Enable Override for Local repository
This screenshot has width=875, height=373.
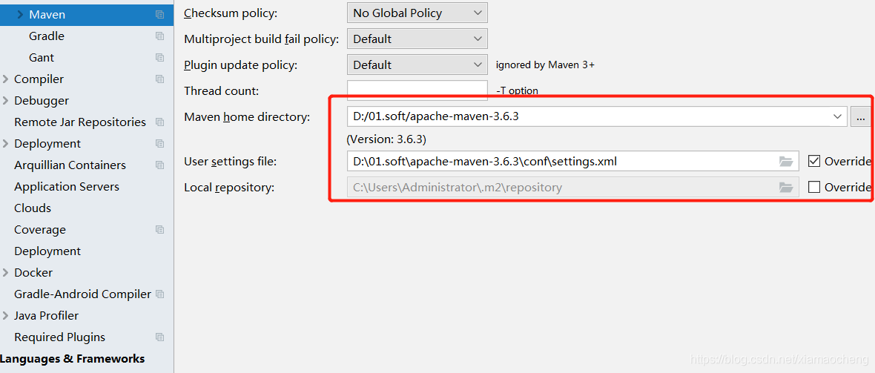tap(814, 187)
